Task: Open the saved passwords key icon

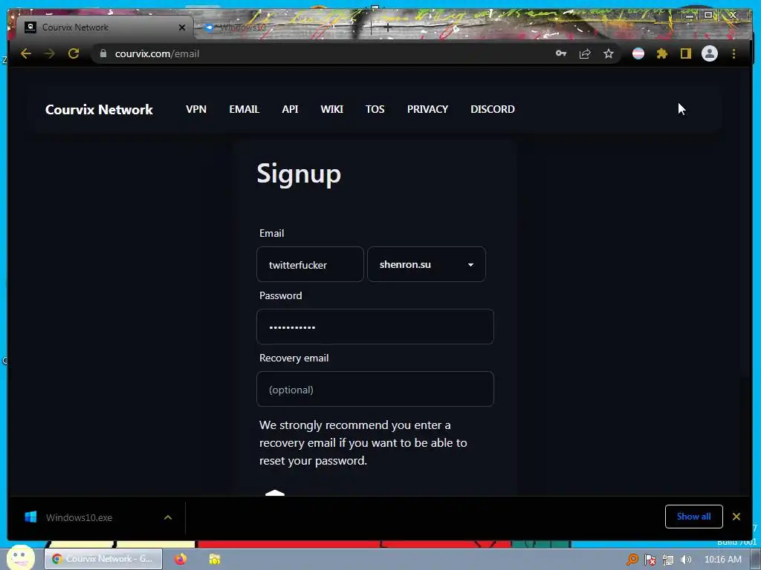Action: 561,53
